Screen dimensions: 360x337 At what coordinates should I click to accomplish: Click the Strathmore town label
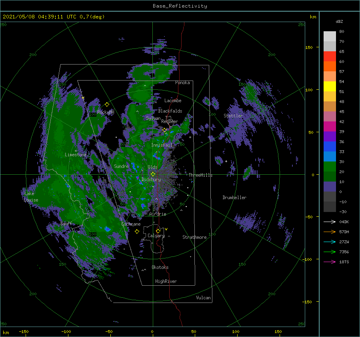coord(194,237)
